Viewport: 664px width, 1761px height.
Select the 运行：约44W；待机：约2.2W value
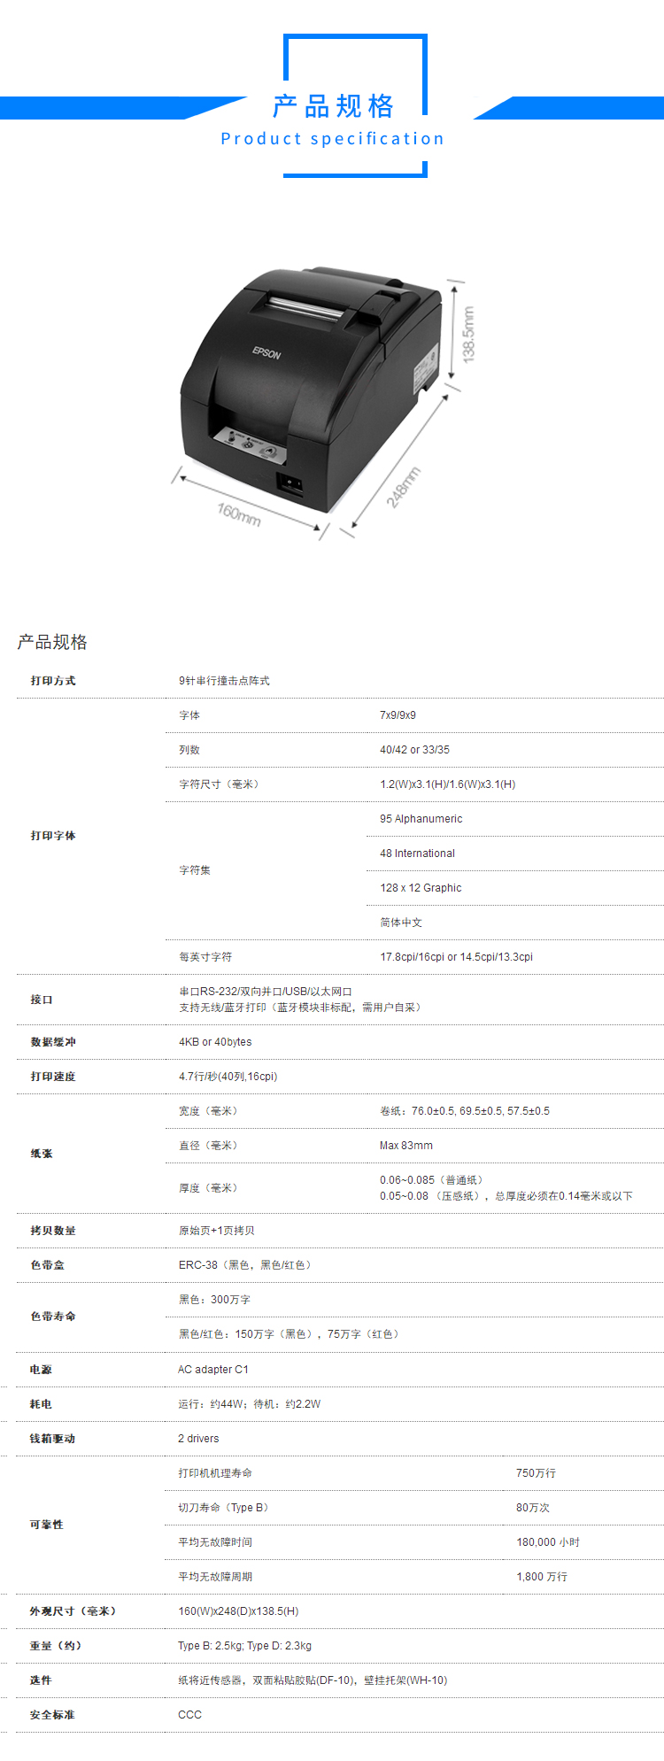pos(250,1404)
